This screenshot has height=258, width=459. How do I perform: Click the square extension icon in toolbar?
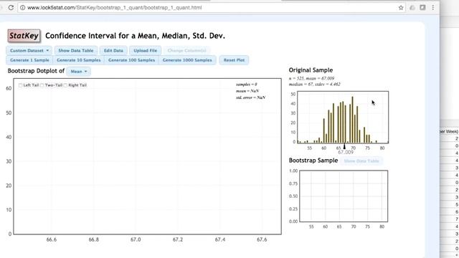click(422, 8)
